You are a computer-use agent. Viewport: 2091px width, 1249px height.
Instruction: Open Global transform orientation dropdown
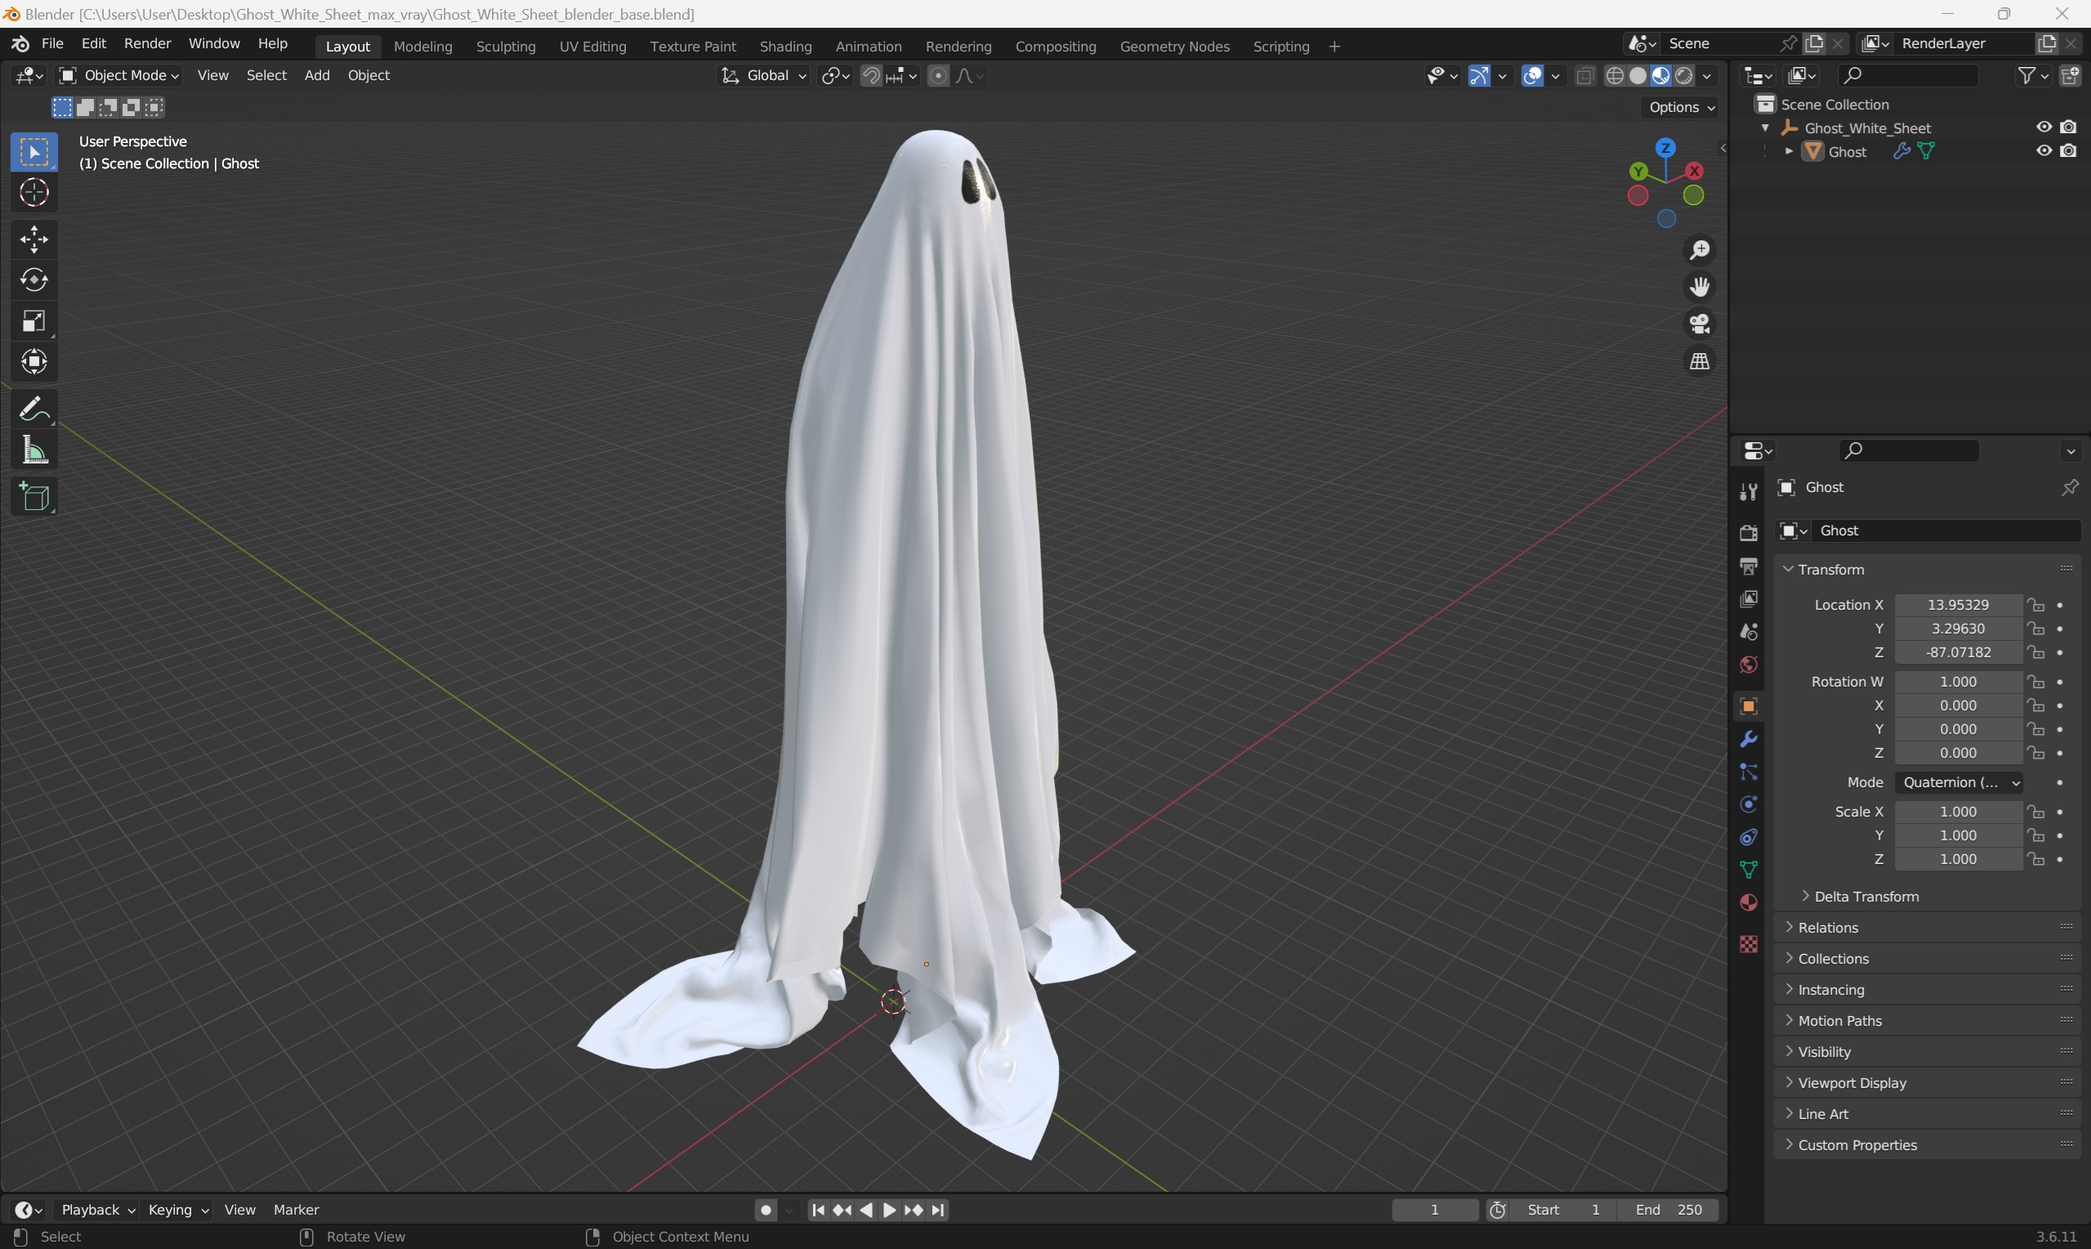(763, 76)
